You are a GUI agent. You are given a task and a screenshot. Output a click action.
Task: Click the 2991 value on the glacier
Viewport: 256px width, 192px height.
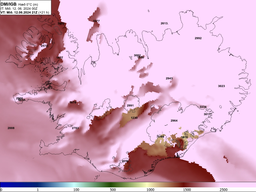click(x=130, y=106)
